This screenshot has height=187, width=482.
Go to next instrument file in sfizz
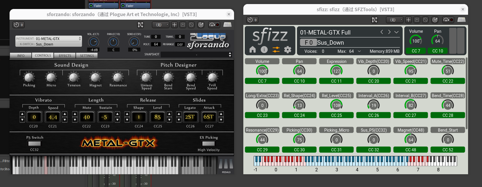(x=389, y=32)
